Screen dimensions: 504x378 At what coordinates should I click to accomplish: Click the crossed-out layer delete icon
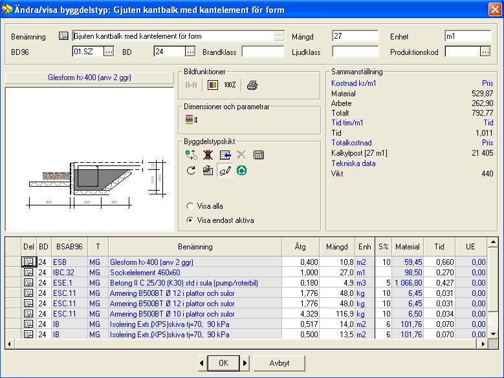pos(208,155)
